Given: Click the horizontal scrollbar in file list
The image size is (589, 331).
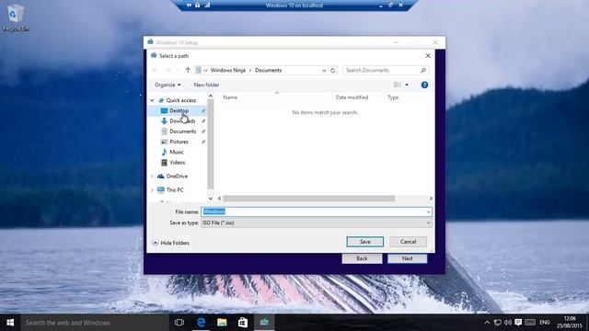Looking at the screenshot, I should tap(309, 199).
